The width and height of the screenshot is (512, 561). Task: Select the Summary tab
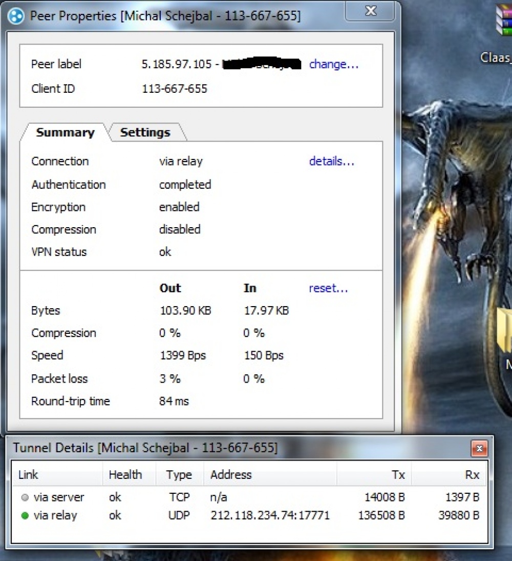(66, 132)
